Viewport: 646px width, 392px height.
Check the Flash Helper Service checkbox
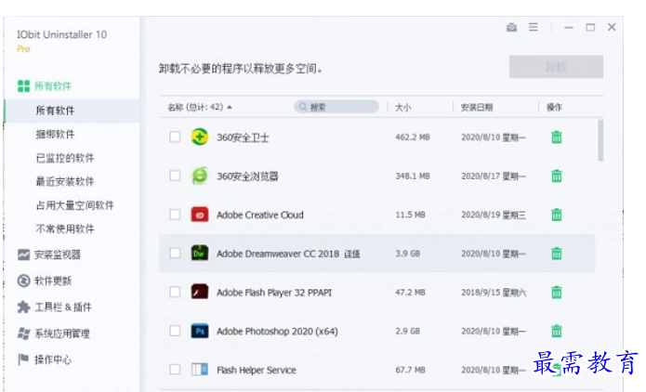[x=175, y=369]
